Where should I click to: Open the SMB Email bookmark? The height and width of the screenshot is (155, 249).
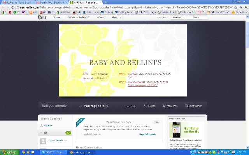click(x=63, y=12)
